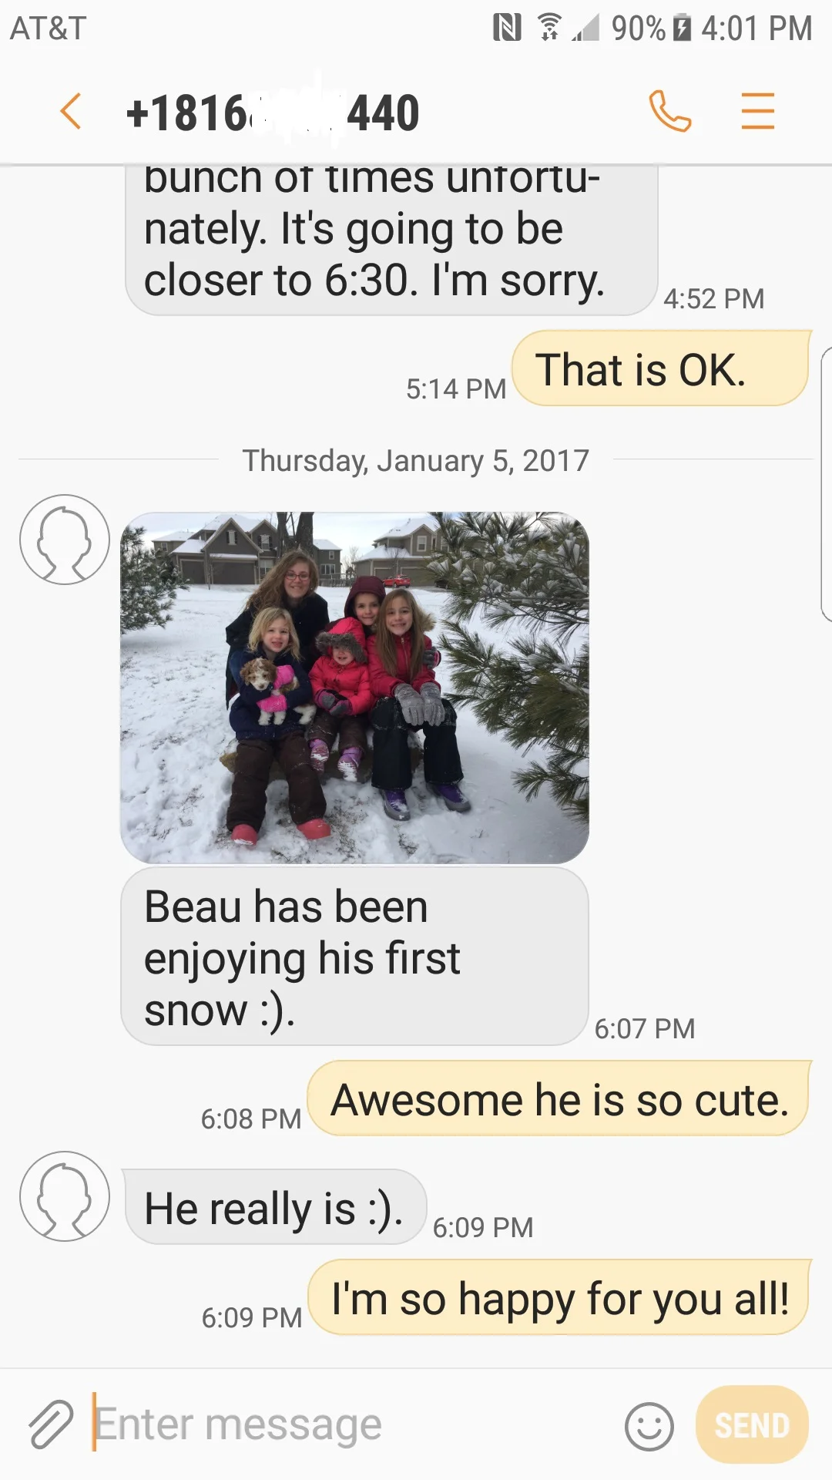Select the 'That is OK.' message bubble

[x=661, y=368]
